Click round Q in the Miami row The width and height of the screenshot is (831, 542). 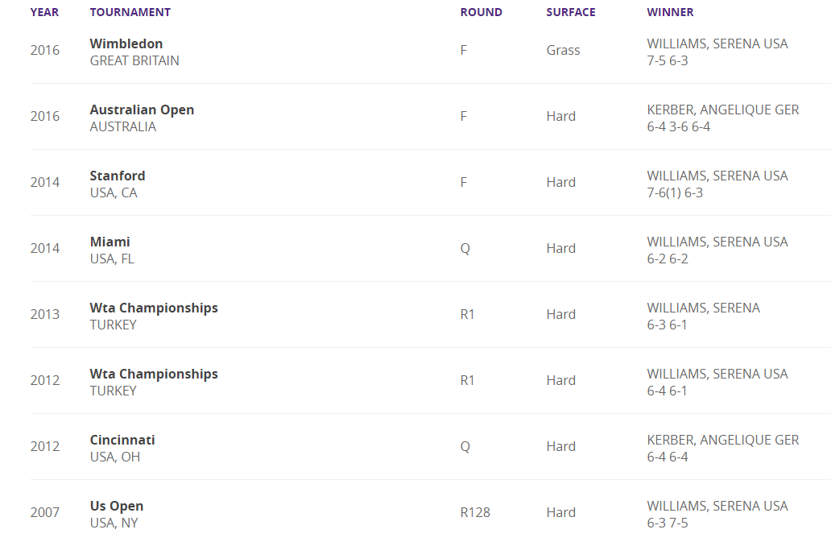point(465,249)
